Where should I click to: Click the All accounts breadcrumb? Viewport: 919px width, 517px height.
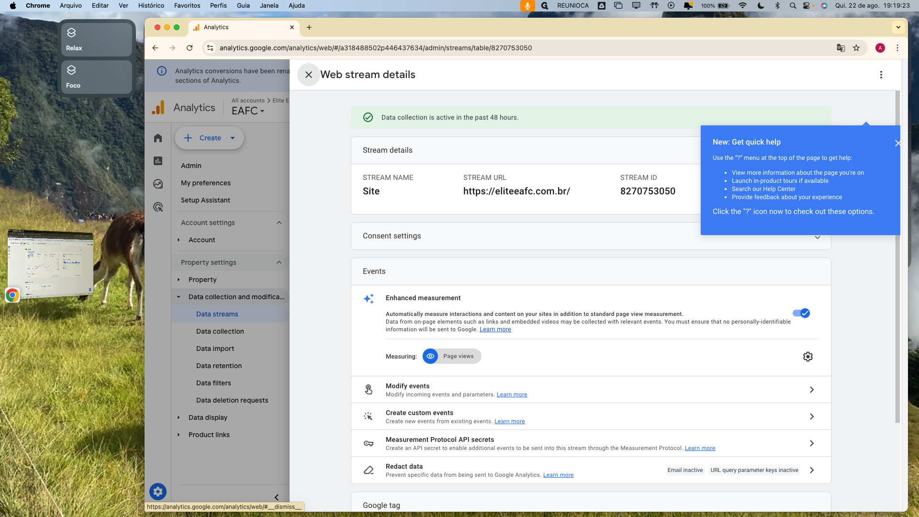(248, 101)
